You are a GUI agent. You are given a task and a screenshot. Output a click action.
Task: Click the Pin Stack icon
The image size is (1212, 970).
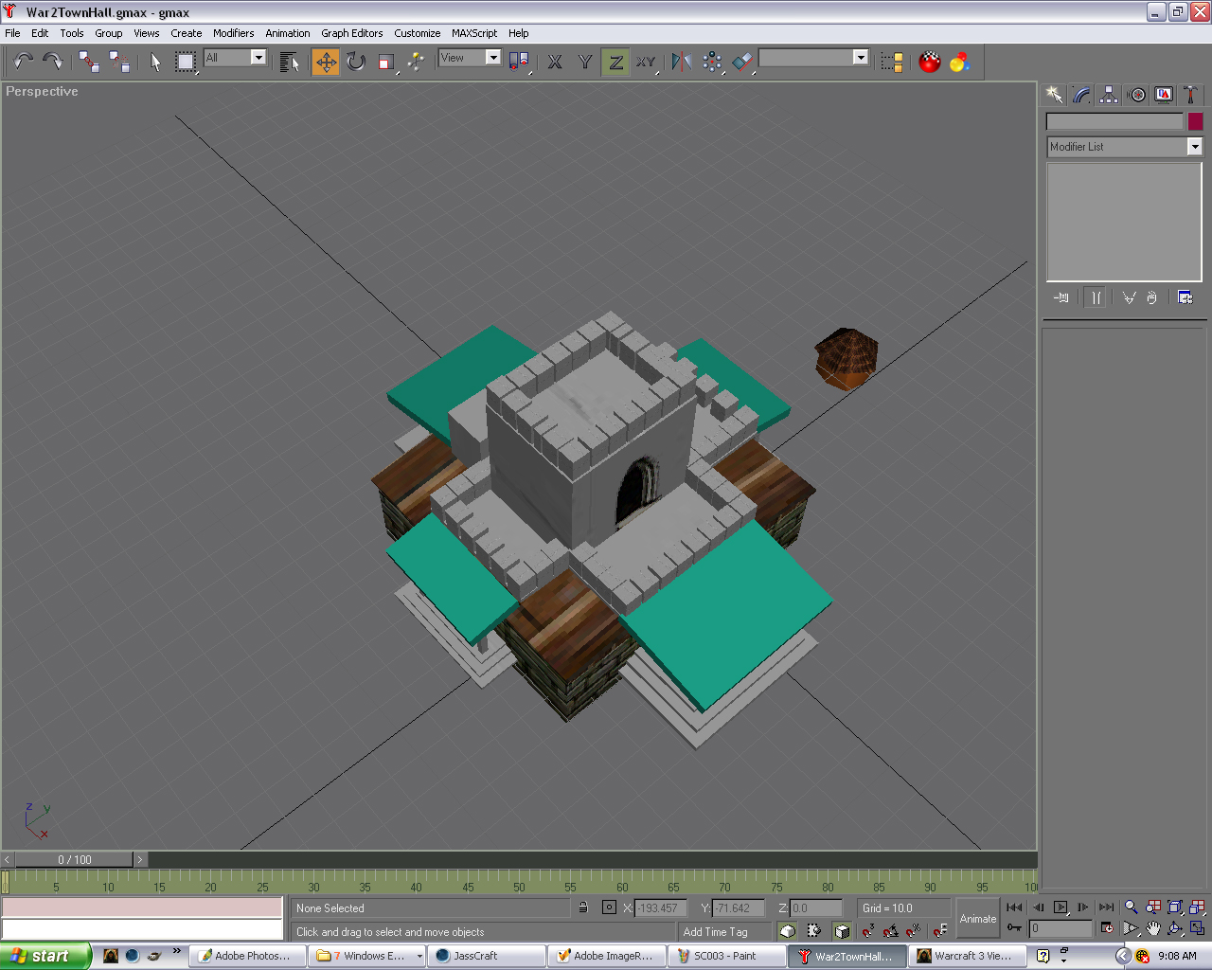click(x=1061, y=297)
